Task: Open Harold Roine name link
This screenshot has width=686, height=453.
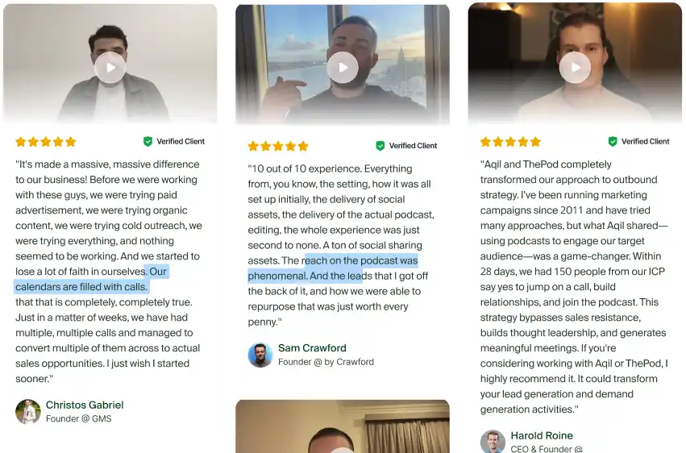Action: pyautogui.click(x=542, y=435)
